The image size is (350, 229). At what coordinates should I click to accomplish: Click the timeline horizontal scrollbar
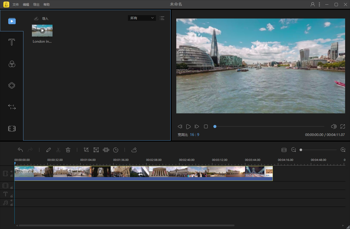[127, 225]
